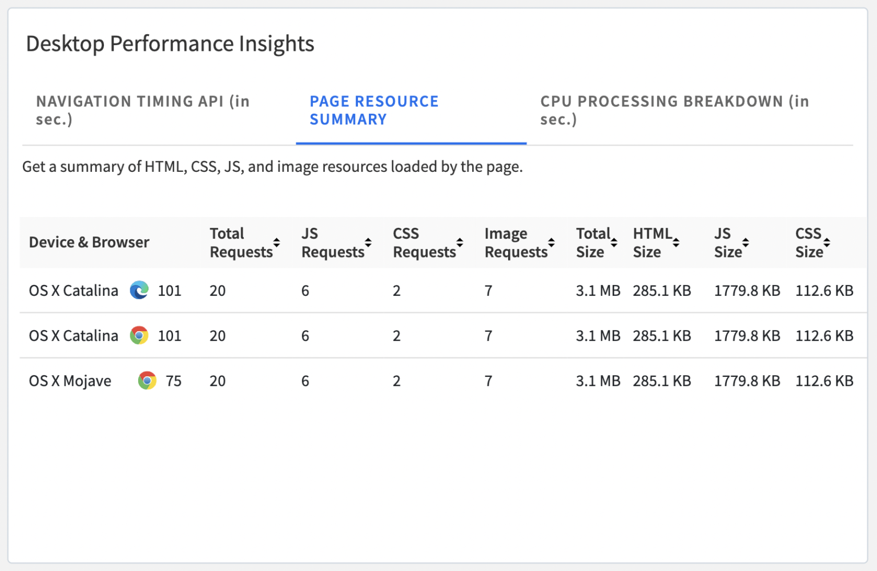The height and width of the screenshot is (571, 877).
Task: Click the Device & Browser column header
Action: point(89,243)
